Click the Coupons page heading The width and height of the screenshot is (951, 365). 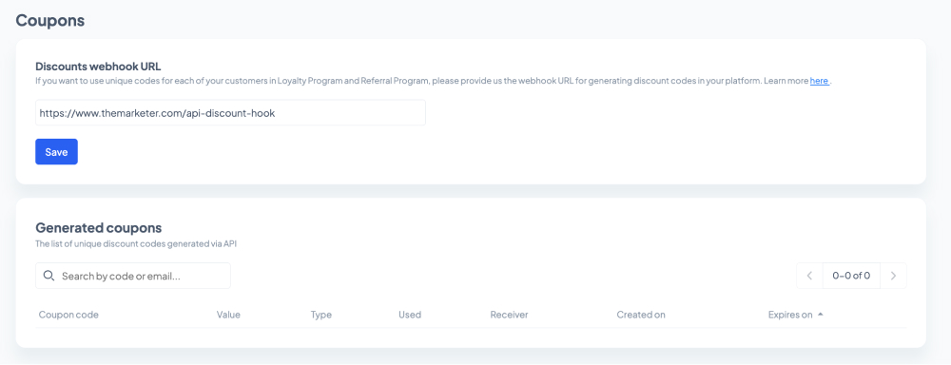click(x=50, y=21)
